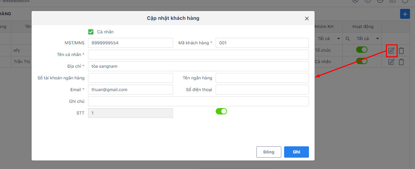
Task: Toggle Hoạt động switch for Cá nhân row
Action: click(x=361, y=61)
